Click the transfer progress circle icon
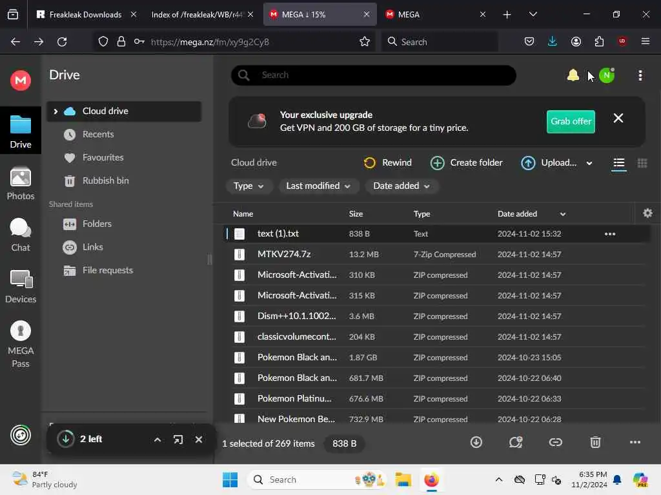Image resolution: width=661 pixels, height=495 pixels. click(x=66, y=438)
